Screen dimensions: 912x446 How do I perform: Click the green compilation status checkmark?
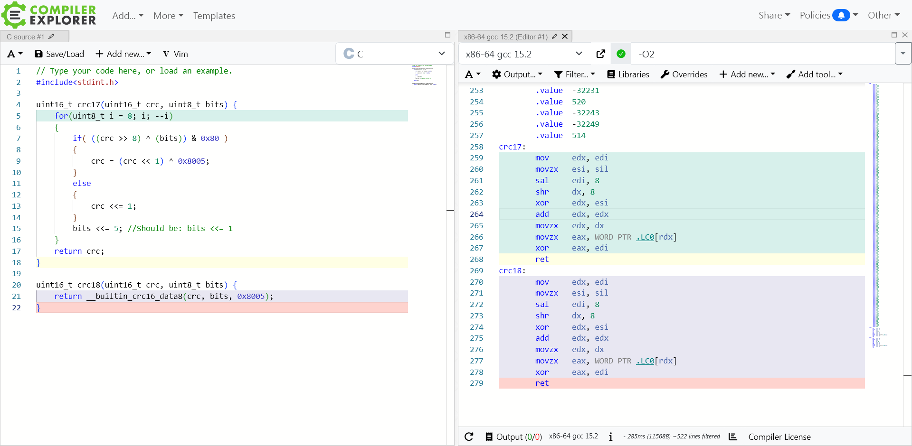click(x=621, y=54)
